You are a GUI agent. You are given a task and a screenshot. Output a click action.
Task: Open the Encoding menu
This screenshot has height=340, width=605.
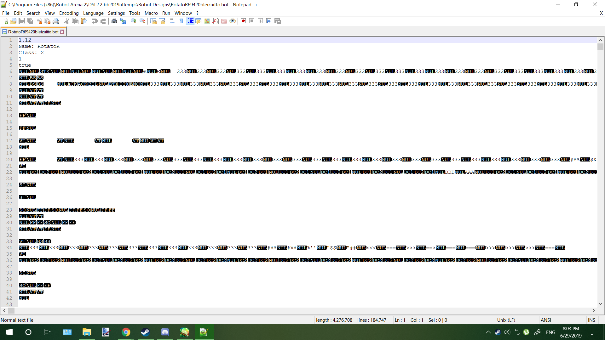click(x=69, y=13)
